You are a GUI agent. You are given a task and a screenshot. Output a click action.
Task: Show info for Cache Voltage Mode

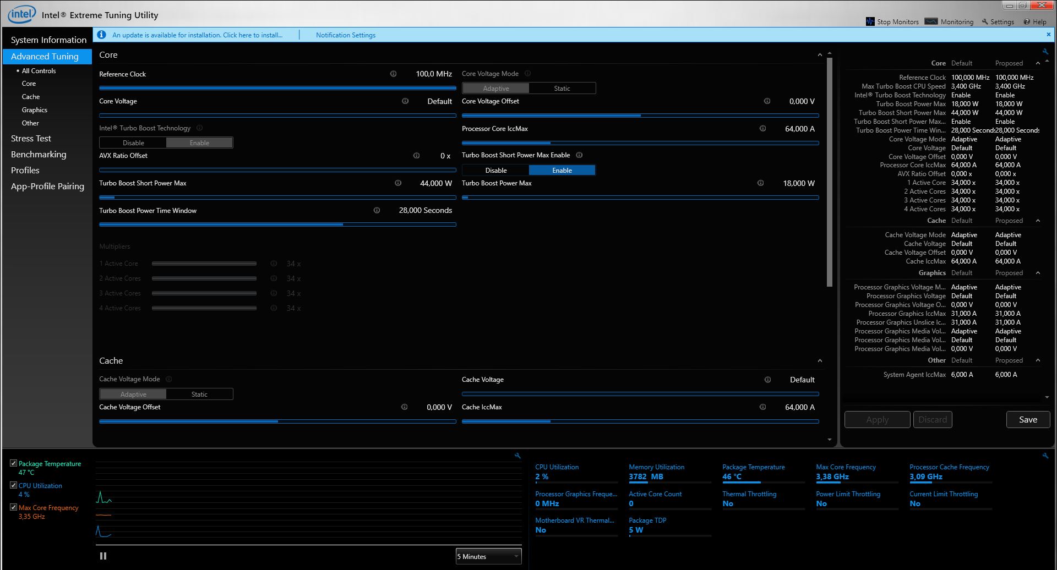tap(169, 379)
